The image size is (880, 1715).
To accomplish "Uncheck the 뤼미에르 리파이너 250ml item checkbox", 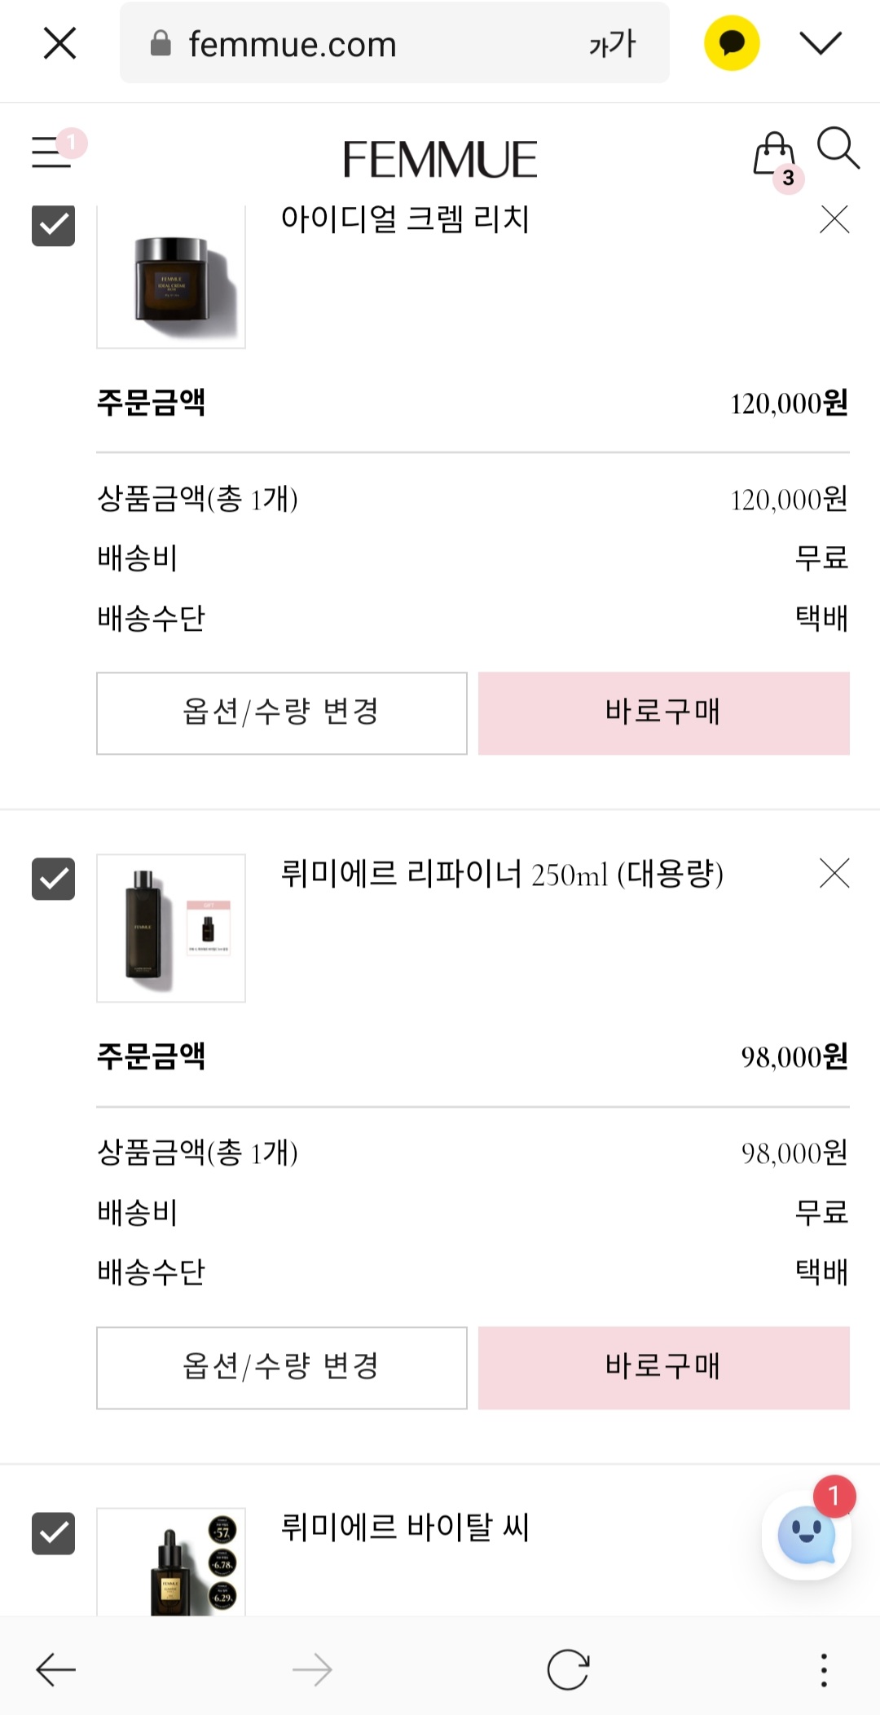I will point(53,879).
